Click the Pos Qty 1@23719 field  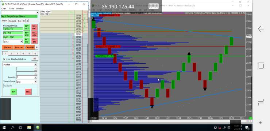pyautogui.click(x=13, y=29)
